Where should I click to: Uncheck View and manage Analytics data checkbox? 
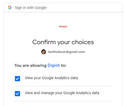17,94
